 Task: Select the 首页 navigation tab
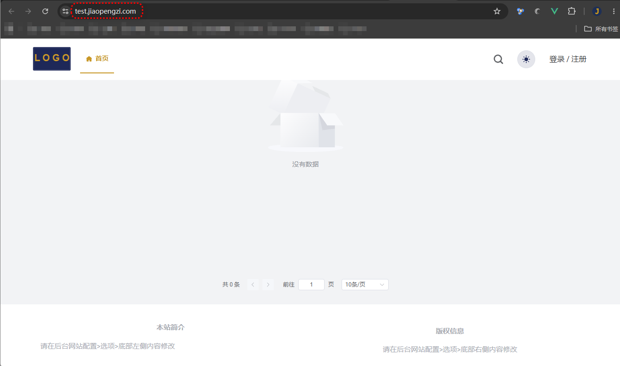tap(97, 59)
